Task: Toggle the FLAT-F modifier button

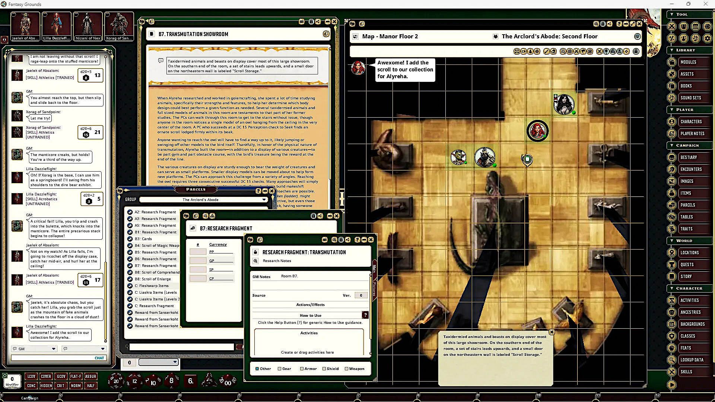Action: [76, 376]
